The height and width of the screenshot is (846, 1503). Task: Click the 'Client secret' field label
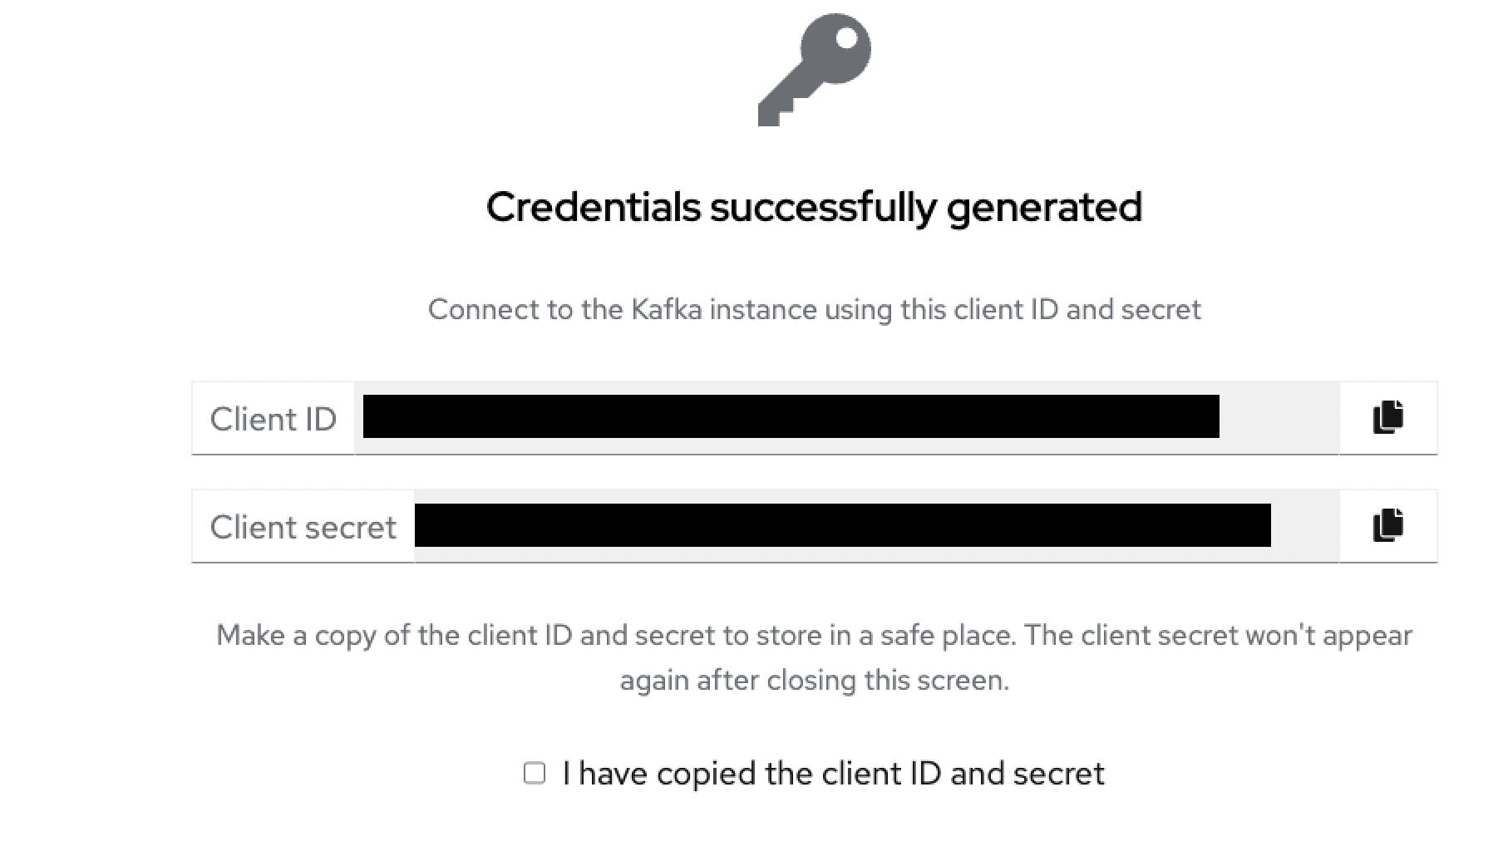coord(303,527)
